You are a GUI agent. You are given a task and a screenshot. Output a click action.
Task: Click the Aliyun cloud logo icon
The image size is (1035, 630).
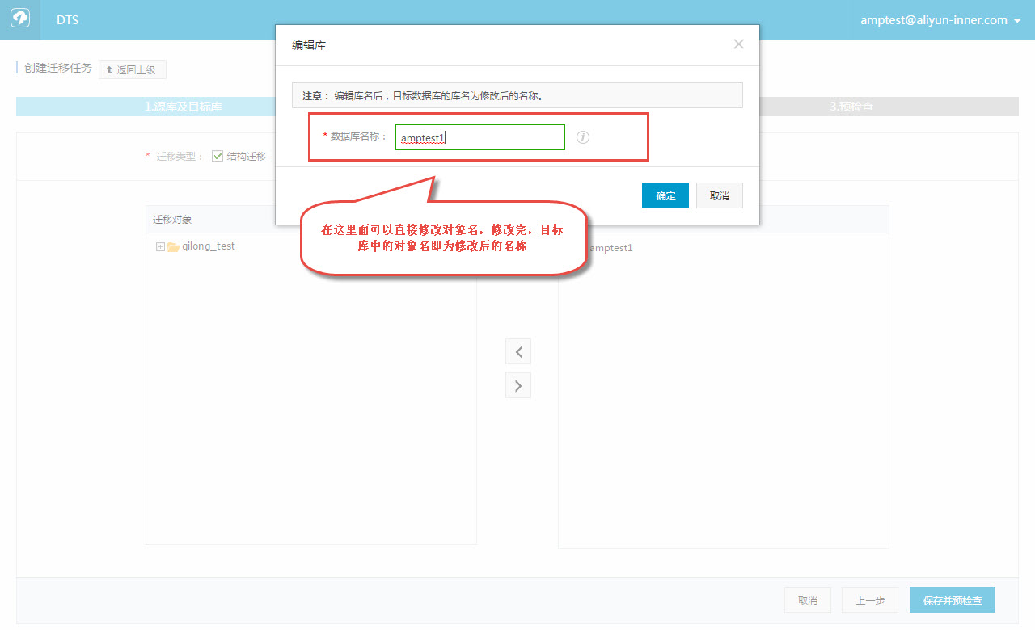20,19
